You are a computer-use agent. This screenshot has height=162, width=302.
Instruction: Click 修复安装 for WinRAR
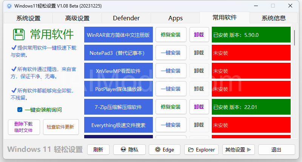click(x=171, y=35)
